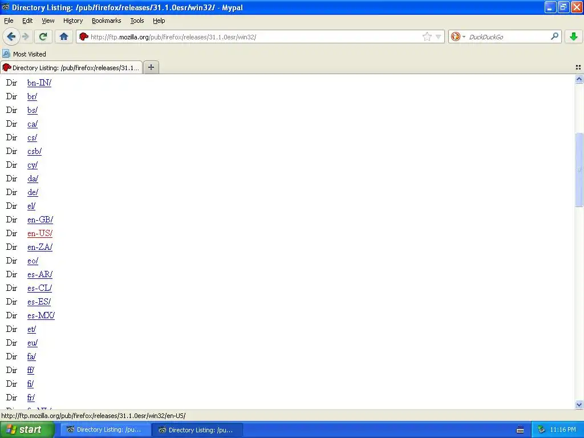The height and width of the screenshot is (438, 584).
Task: Click the keyboard icon in taskbar
Action: 520,430
